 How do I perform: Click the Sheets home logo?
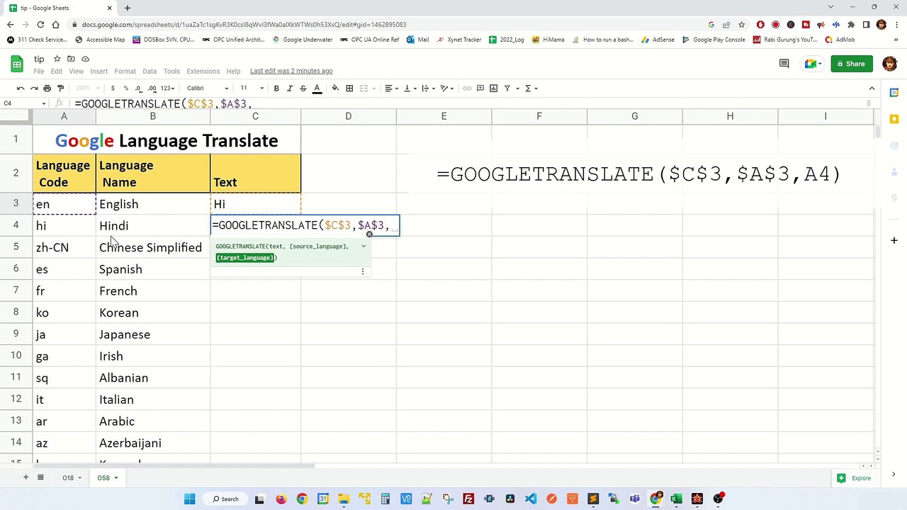[16, 64]
